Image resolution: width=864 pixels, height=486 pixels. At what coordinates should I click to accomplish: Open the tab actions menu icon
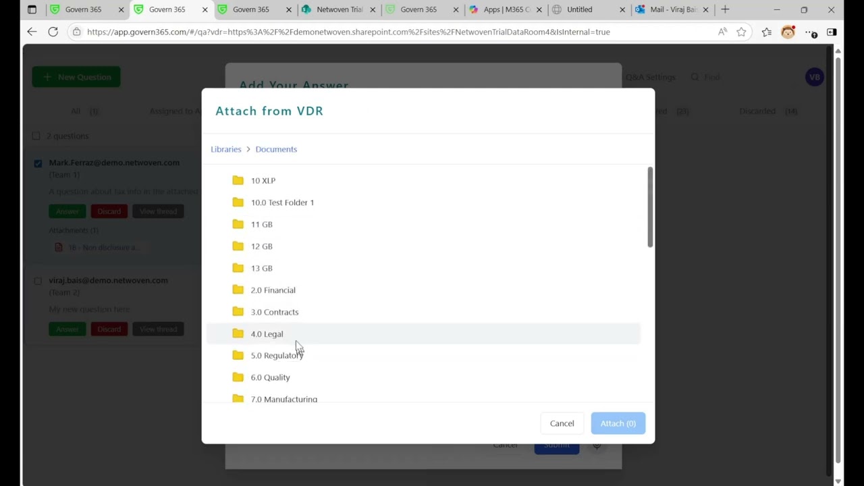click(x=32, y=9)
